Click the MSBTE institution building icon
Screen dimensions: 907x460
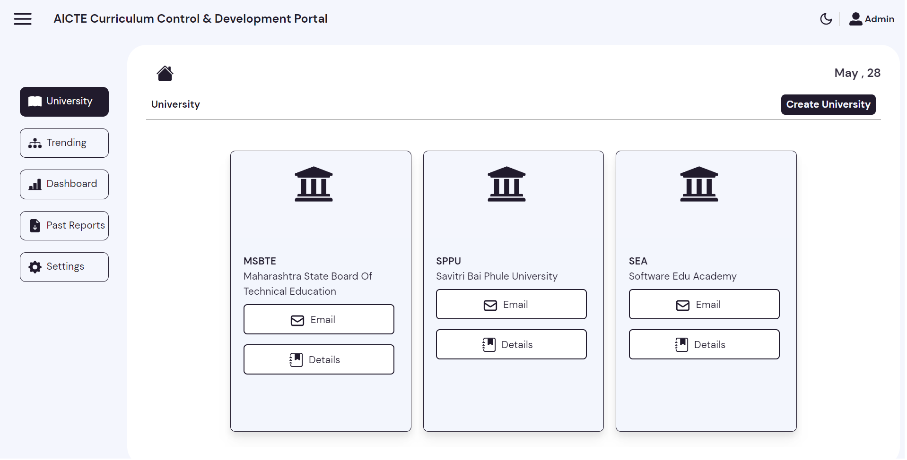[x=314, y=184]
